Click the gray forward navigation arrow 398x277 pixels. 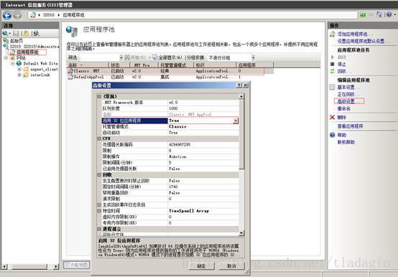pyautogui.click(x=17, y=16)
